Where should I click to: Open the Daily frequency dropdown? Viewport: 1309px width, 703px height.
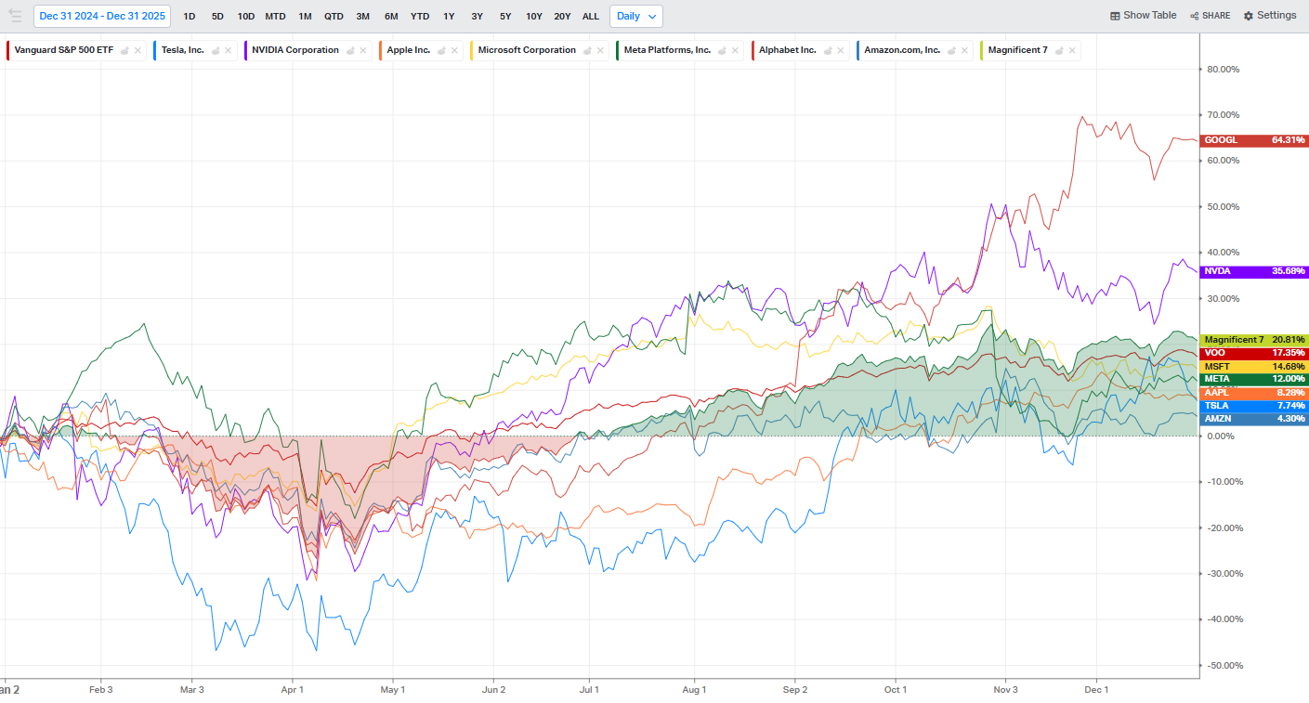[x=636, y=16]
